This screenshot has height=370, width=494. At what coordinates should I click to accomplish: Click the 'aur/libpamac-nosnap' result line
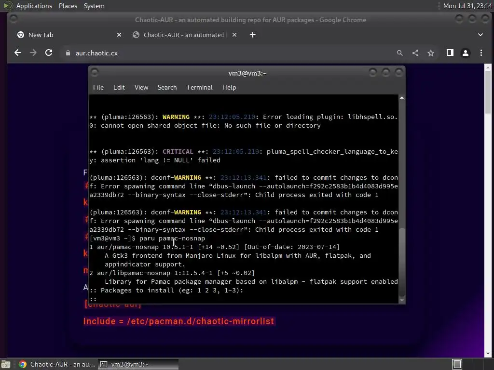172,273
